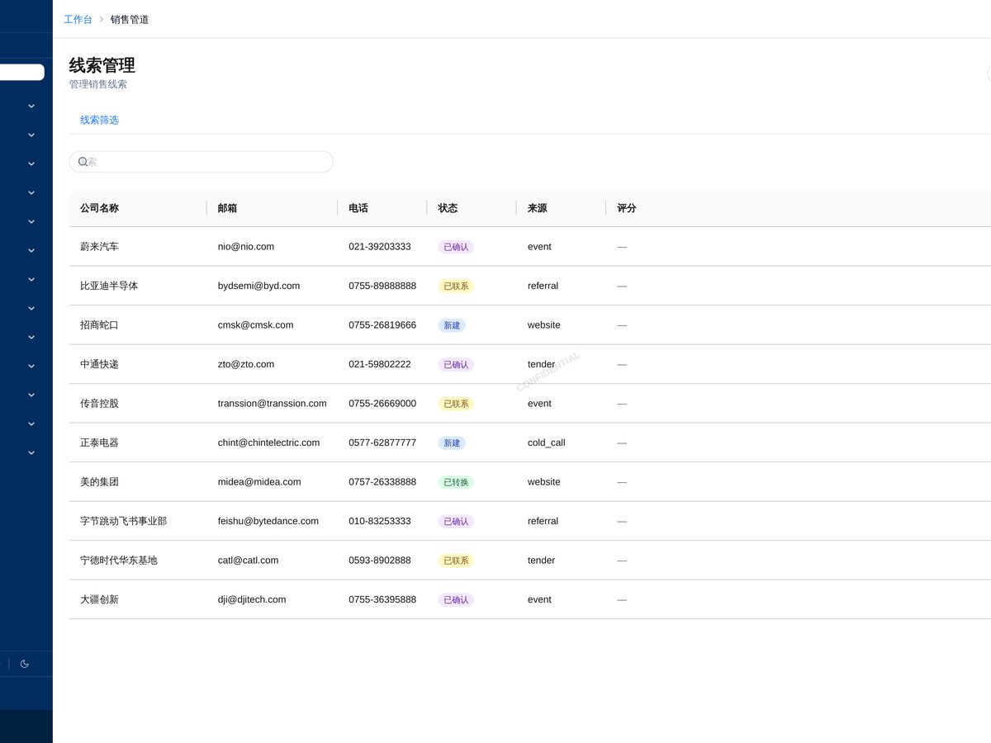This screenshot has width=991, height=743.
Task: Click the email midea@midea.com
Action: tap(259, 482)
